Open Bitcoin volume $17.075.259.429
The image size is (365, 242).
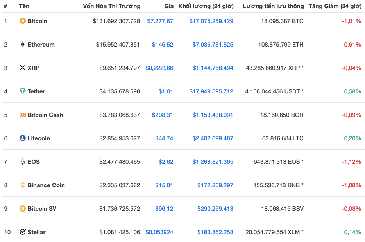pos(211,21)
